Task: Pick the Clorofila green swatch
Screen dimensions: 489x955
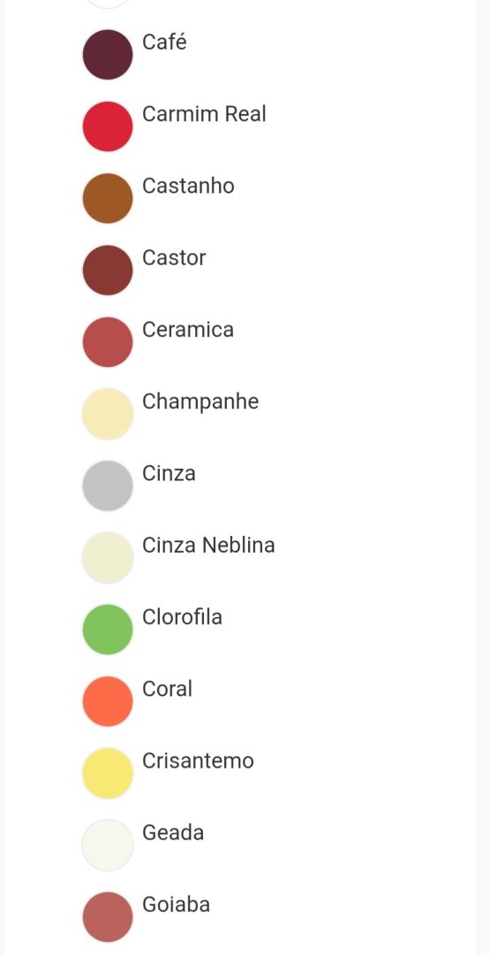Action: tap(108, 630)
